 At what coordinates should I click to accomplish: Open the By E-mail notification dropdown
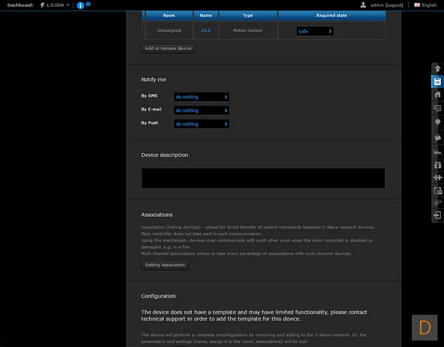pyautogui.click(x=201, y=111)
